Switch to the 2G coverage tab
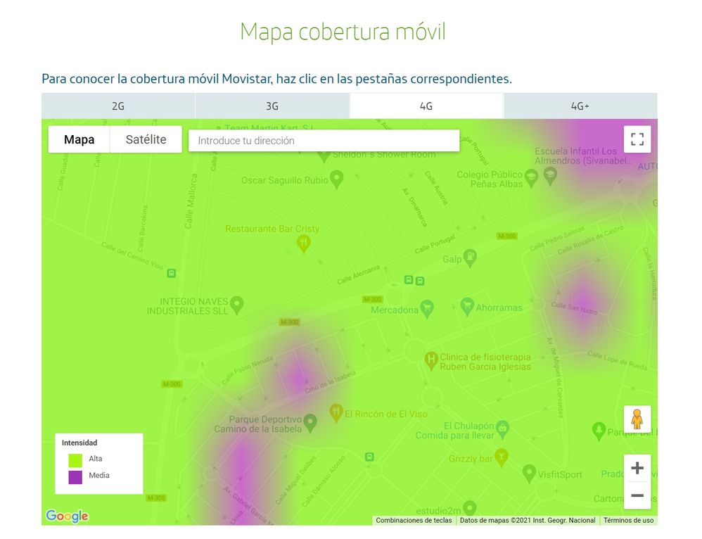The image size is (702, 539). point(118,106)
